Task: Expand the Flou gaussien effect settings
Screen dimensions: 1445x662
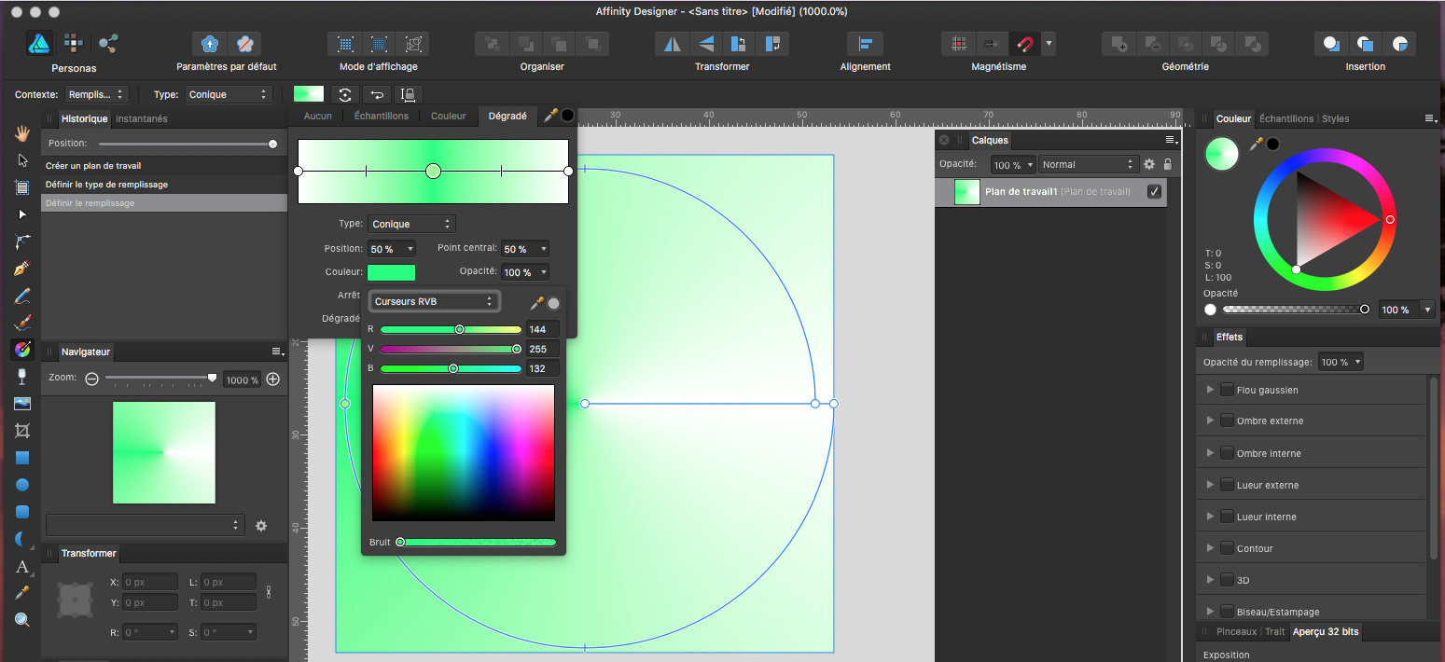Action: tap(1211, 390)
